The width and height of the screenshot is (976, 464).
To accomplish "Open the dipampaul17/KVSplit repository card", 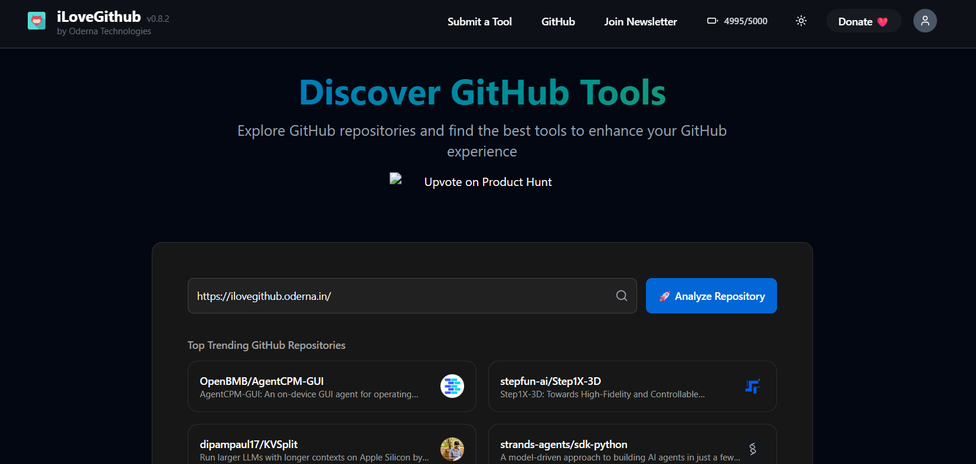I will click(332, 444).
